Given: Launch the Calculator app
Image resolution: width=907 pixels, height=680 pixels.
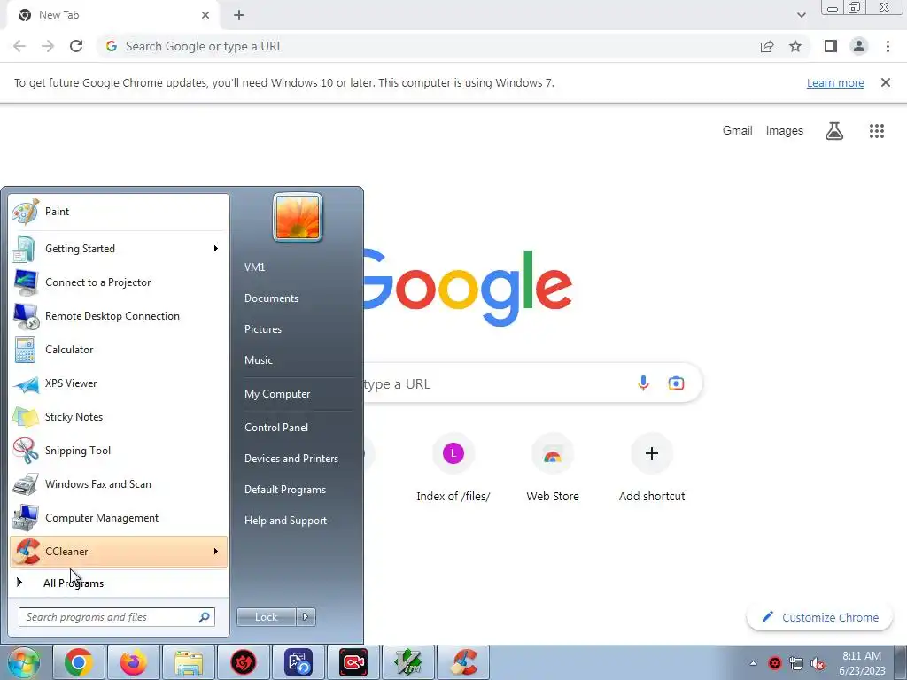Looking at the screenshot, I should click(x=120, y=349).
